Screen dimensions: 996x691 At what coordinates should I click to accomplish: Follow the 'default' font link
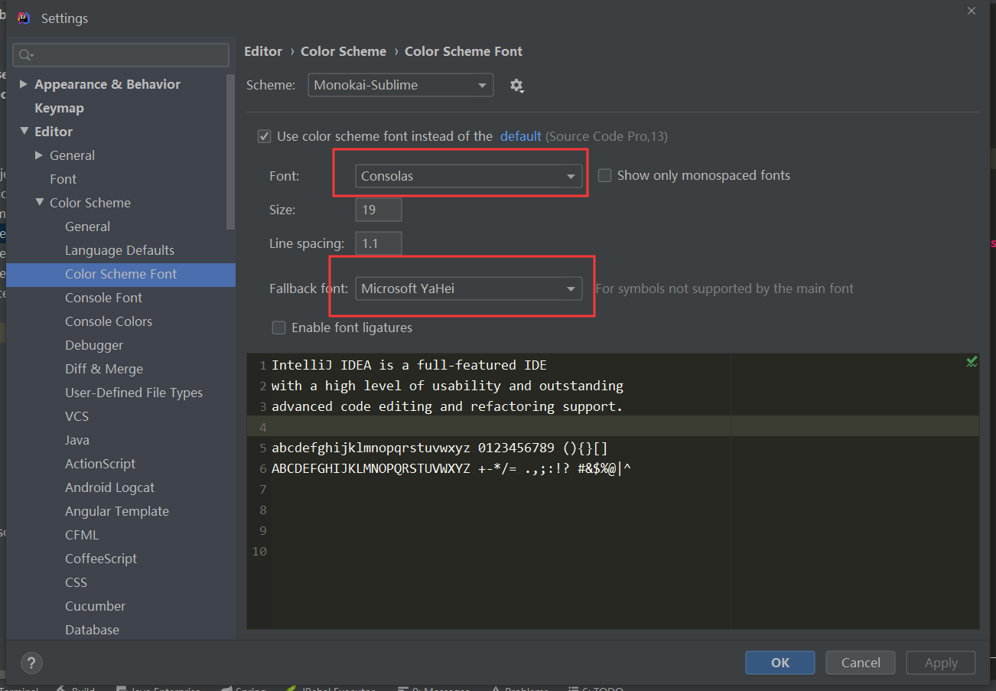(x=521, y=136)
